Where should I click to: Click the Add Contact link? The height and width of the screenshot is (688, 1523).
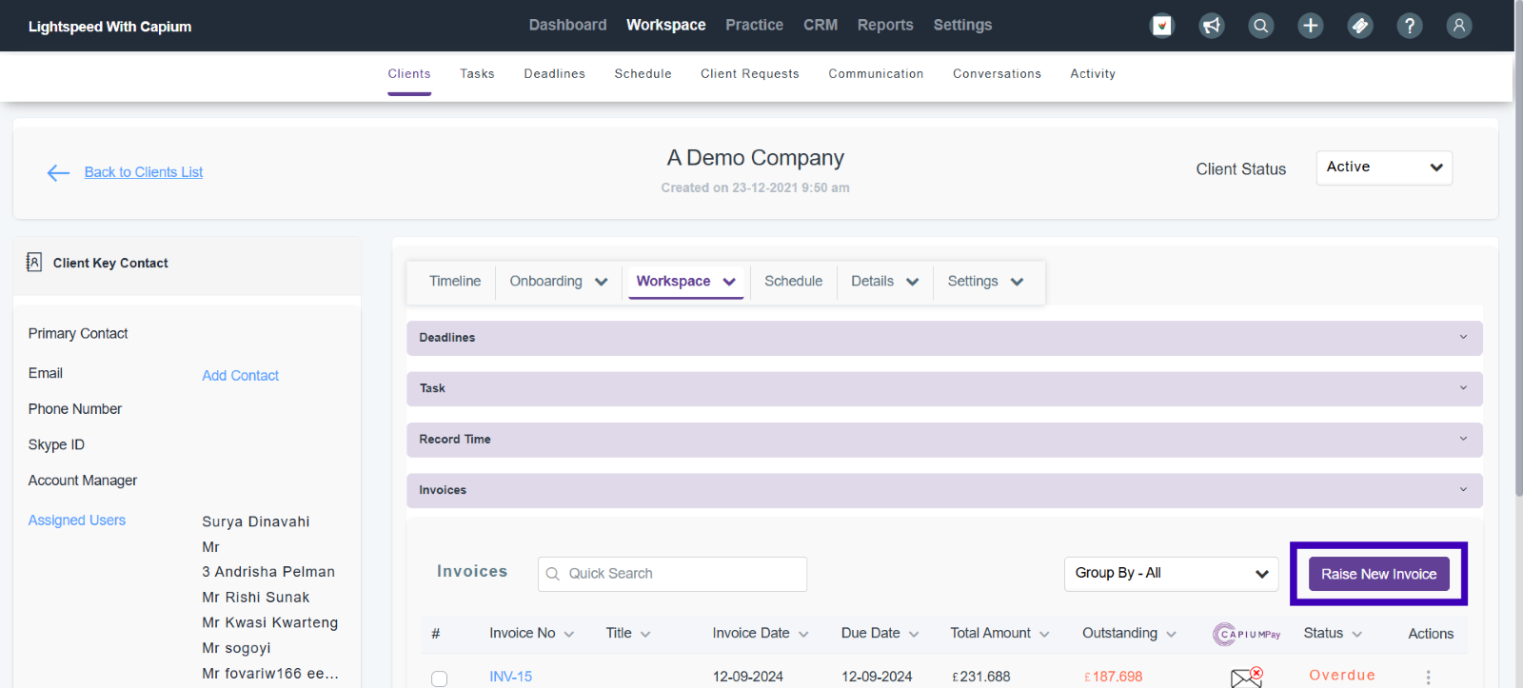(x=240, y=376)
